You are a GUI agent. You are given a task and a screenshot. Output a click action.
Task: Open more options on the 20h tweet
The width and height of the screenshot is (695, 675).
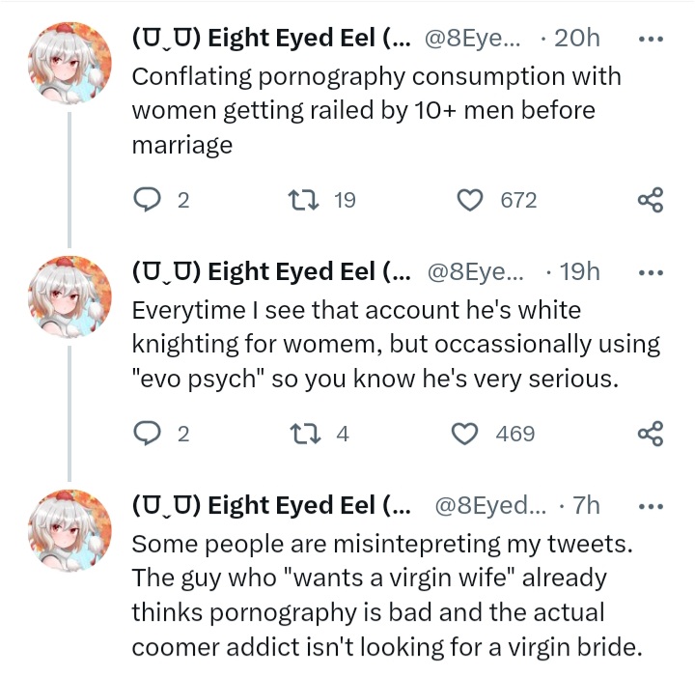click(x=652, y=39)
